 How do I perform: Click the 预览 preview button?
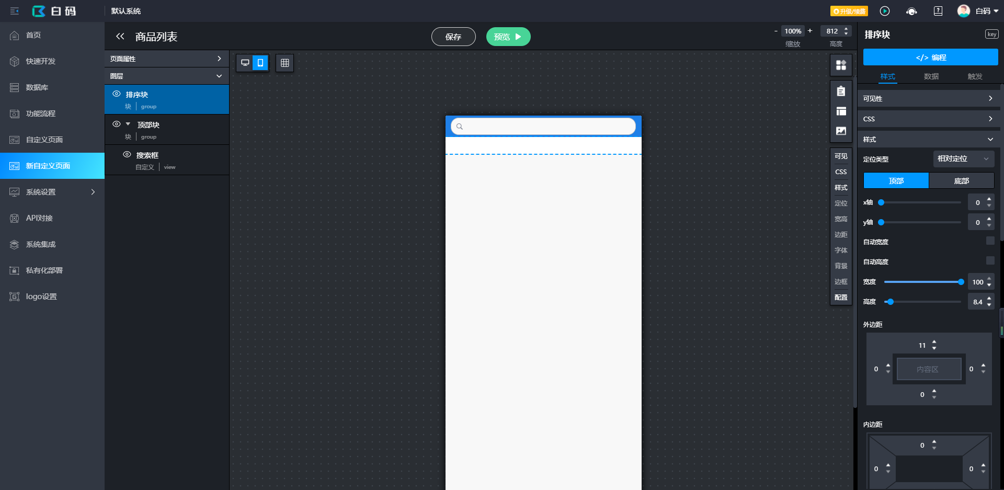(x=508, y=37)
